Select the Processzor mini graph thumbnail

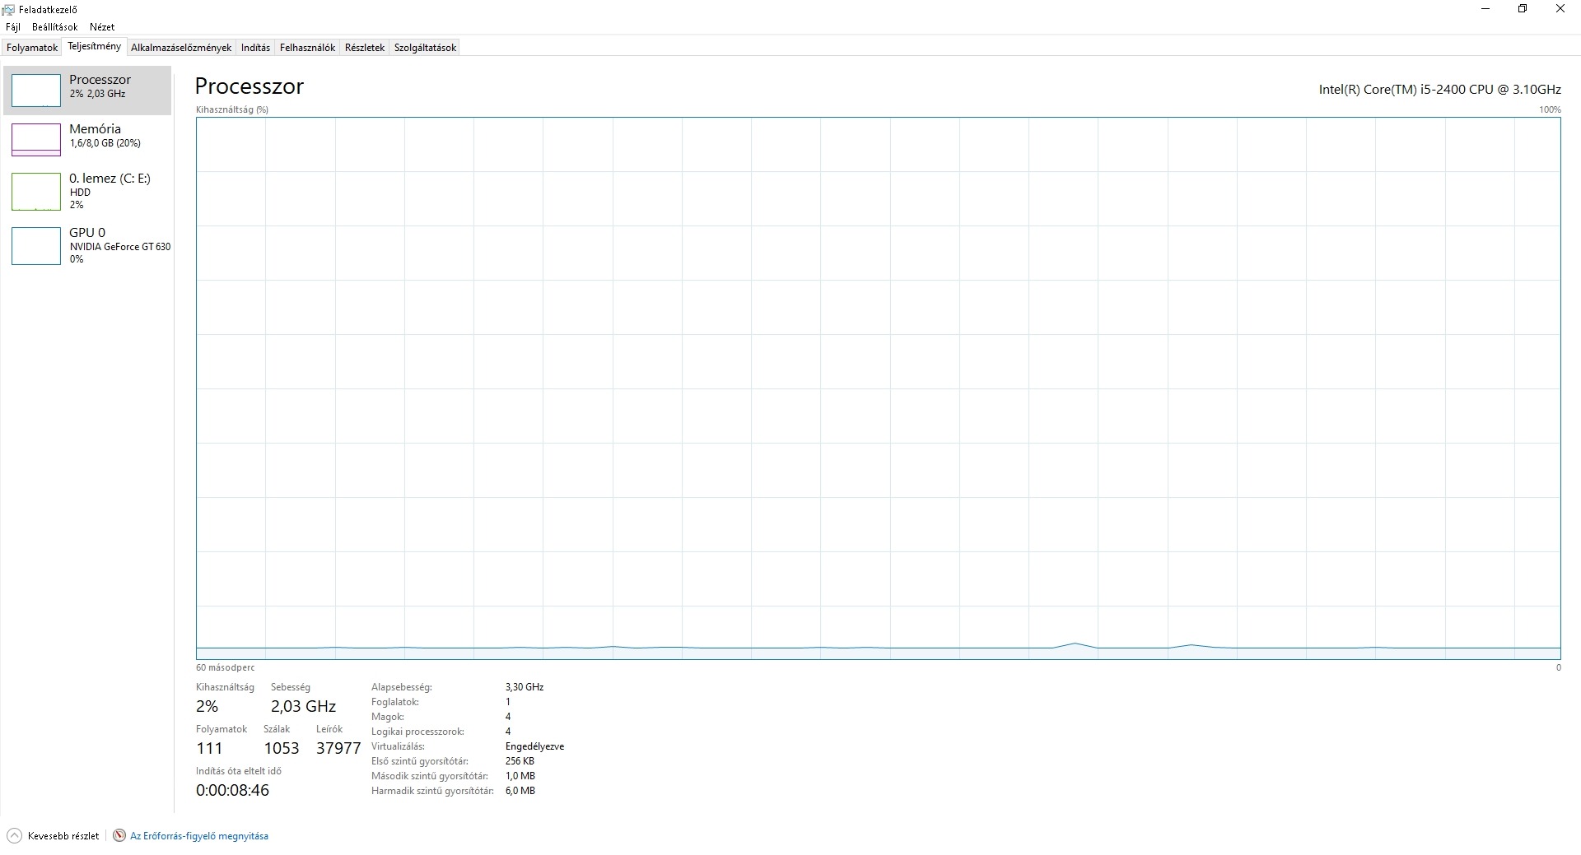tap(36, 90)
